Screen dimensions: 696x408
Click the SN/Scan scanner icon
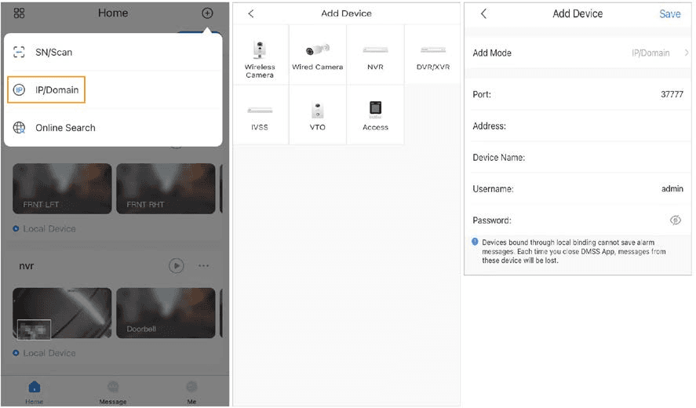tap(19, 53)
